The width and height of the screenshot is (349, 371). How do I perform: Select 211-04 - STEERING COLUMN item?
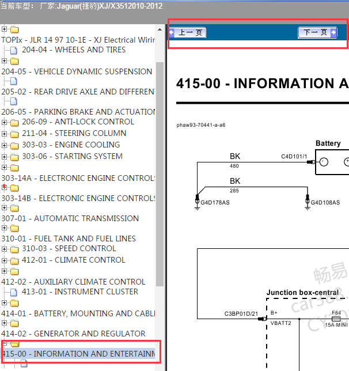coord(74,133)
